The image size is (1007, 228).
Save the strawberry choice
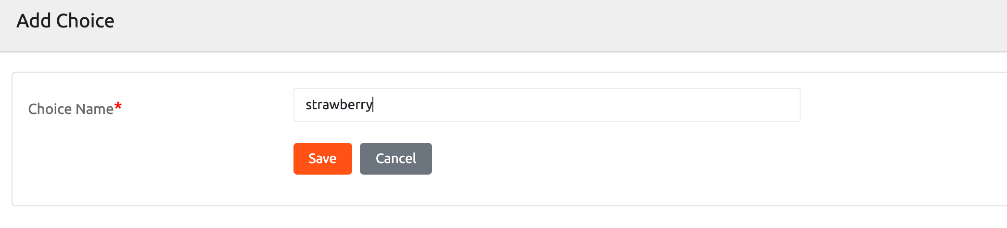322,159
